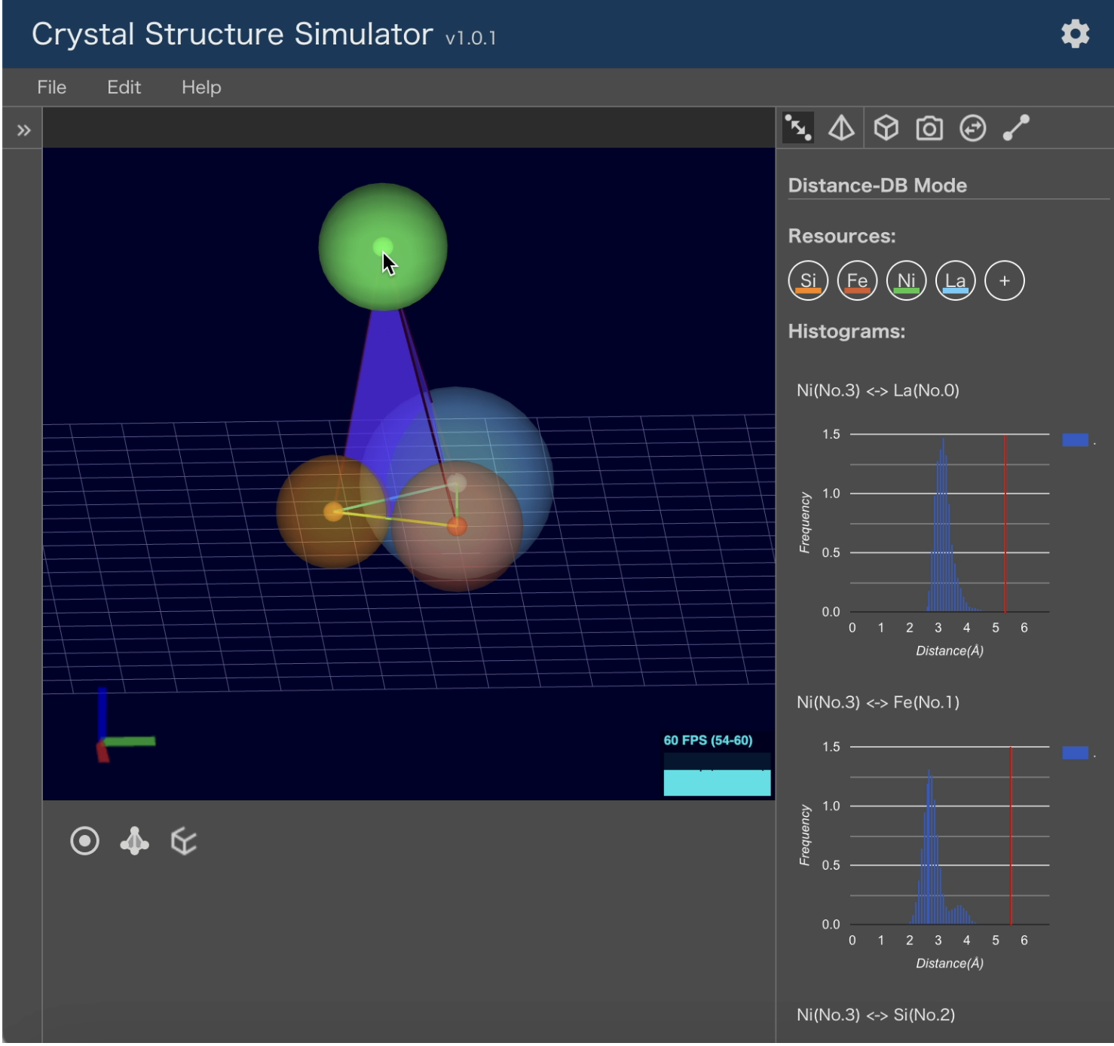The height and width of the screenshot is (1046, 1114).
Task: Click the pyramid polyhedra toolbar icon
Action: [x=842, y=128]
